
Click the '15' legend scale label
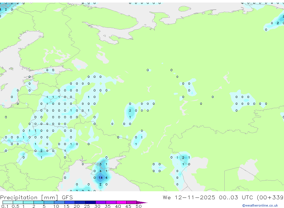[x=66, y=206]
